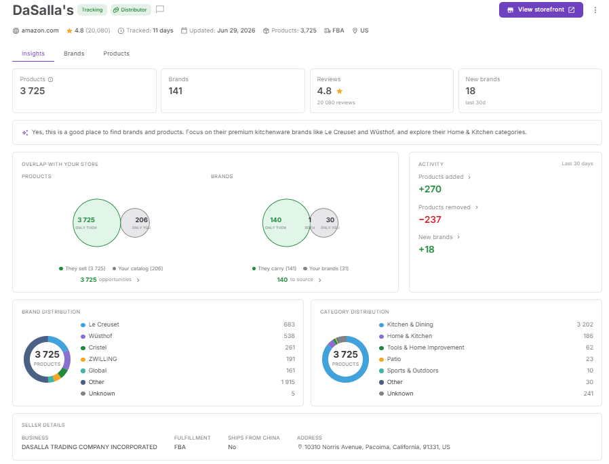Click the info icon next to Products card

(x=50, y=79)
